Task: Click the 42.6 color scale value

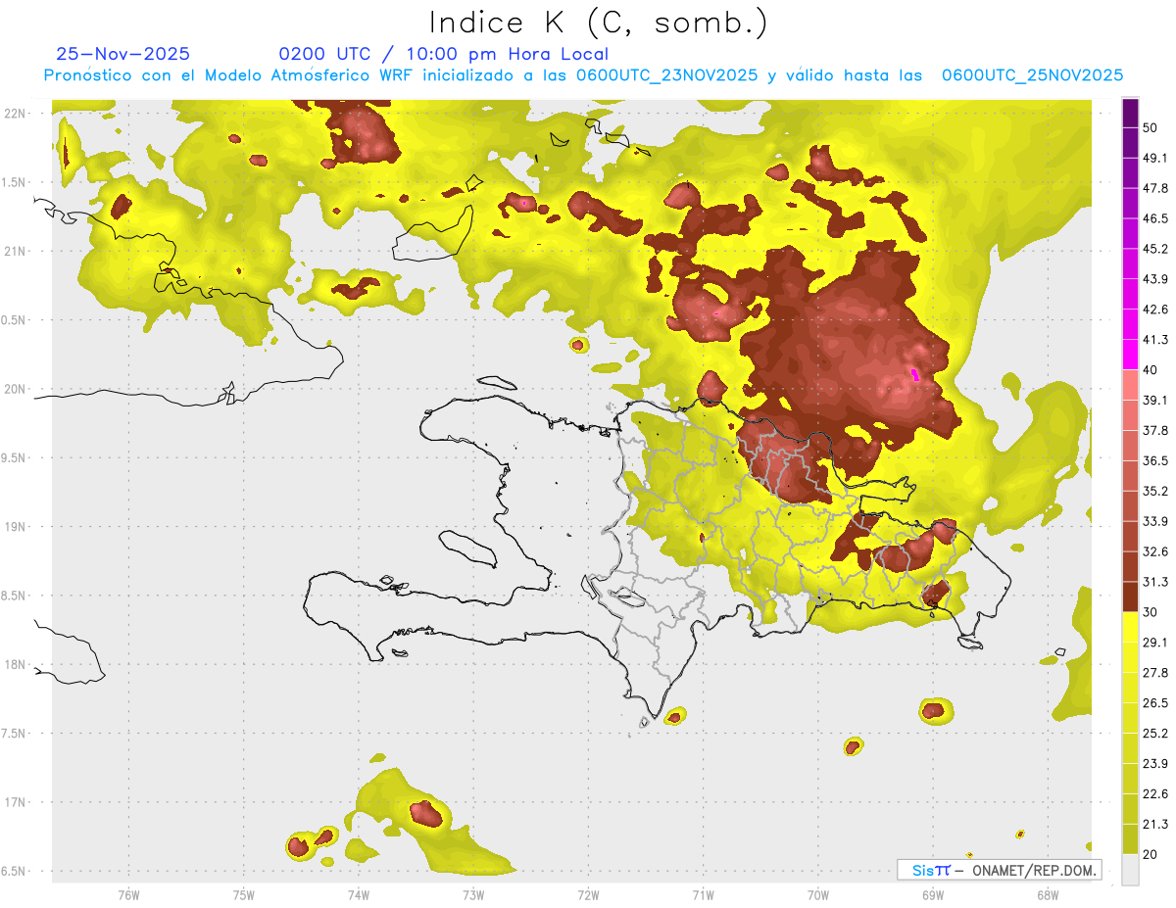Action: (x=1155, y=310)
